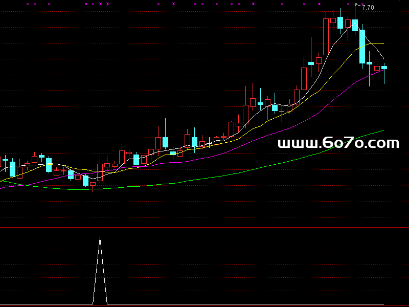Select the lowest red candle above the spike

(93, 184)
